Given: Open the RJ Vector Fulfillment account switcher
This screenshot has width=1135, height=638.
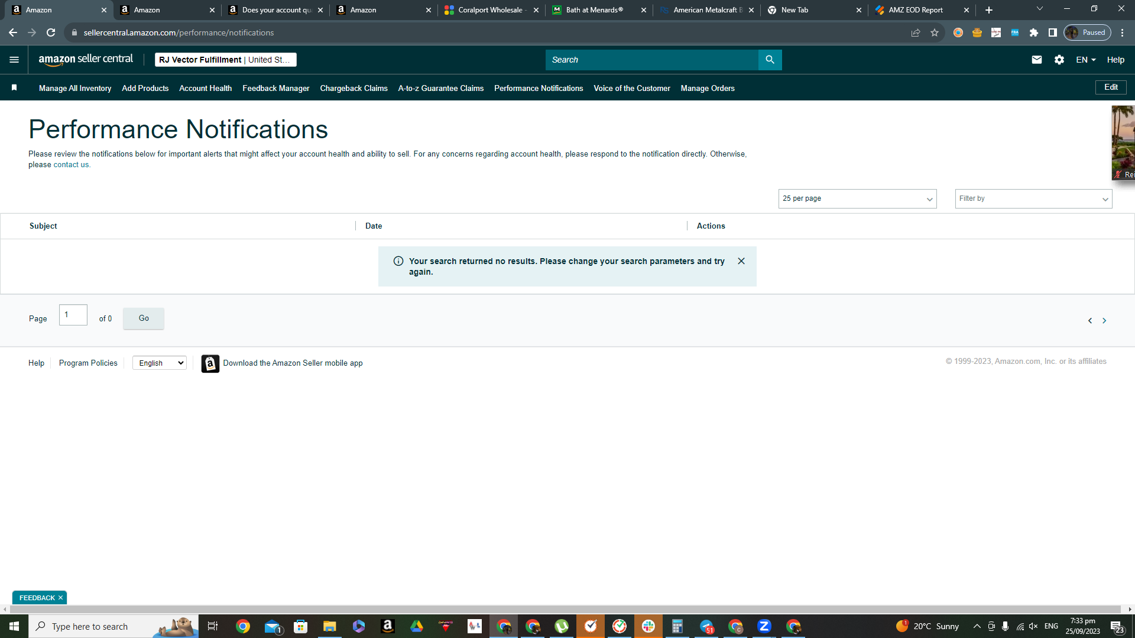Looking at the screenshot, I should [x=226, y=60].
